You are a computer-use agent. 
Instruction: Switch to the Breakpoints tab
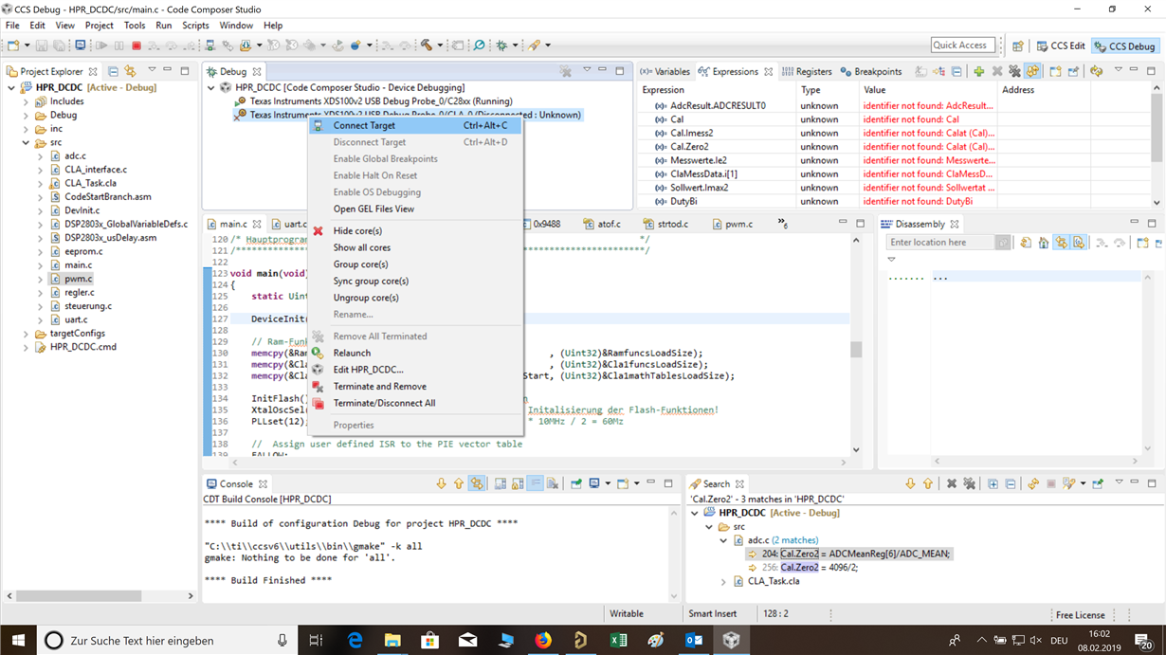[x=870, y=71]
